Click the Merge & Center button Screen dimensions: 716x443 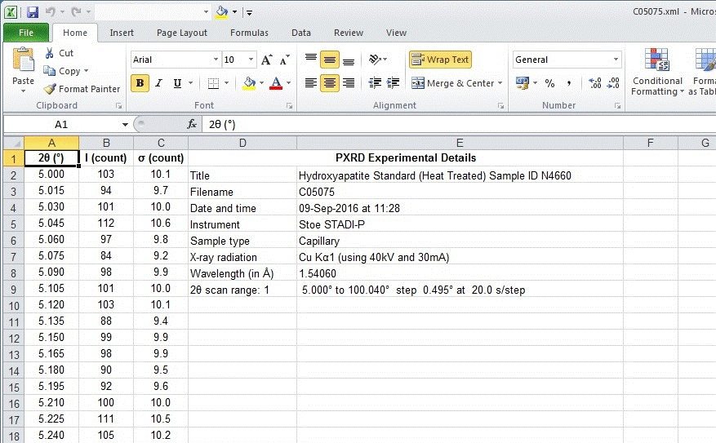coord(452,83)
